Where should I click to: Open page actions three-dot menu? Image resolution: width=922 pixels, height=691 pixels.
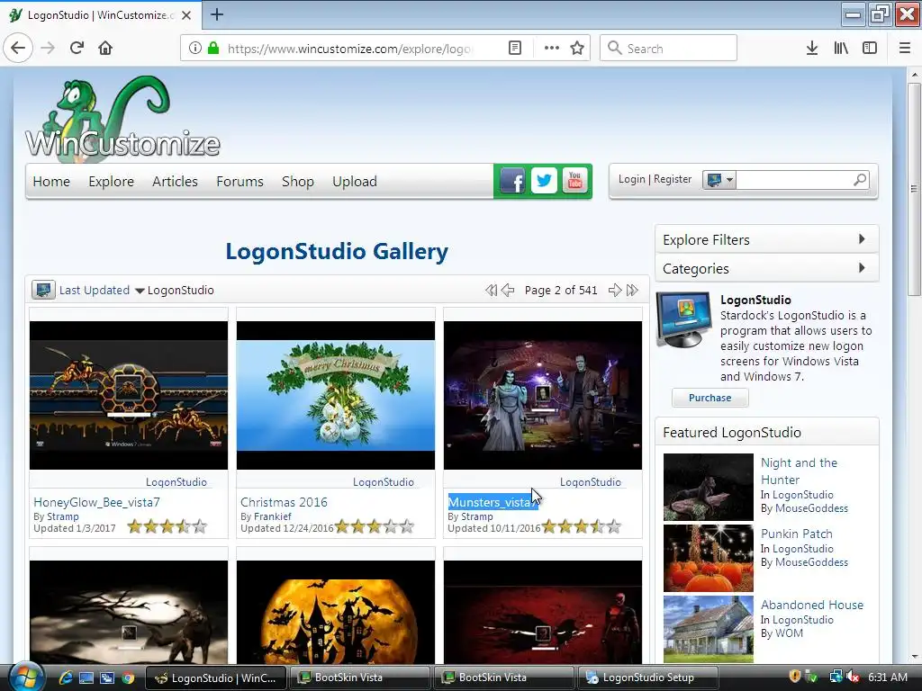[x=552, y=49]
